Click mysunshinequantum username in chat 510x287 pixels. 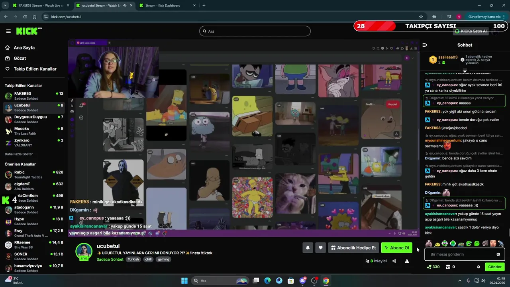tap(443, 140)
